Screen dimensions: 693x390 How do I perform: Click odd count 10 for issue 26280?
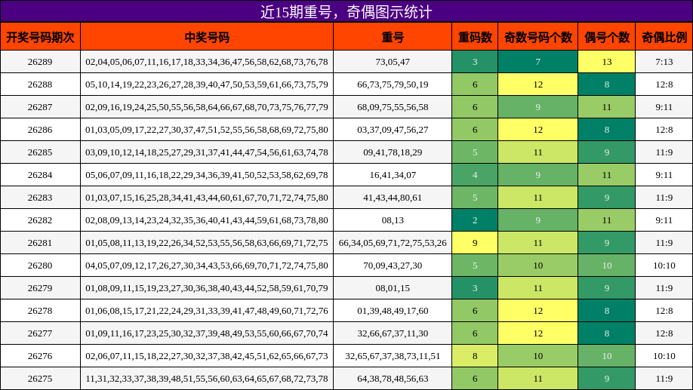(x=538, y=266)
